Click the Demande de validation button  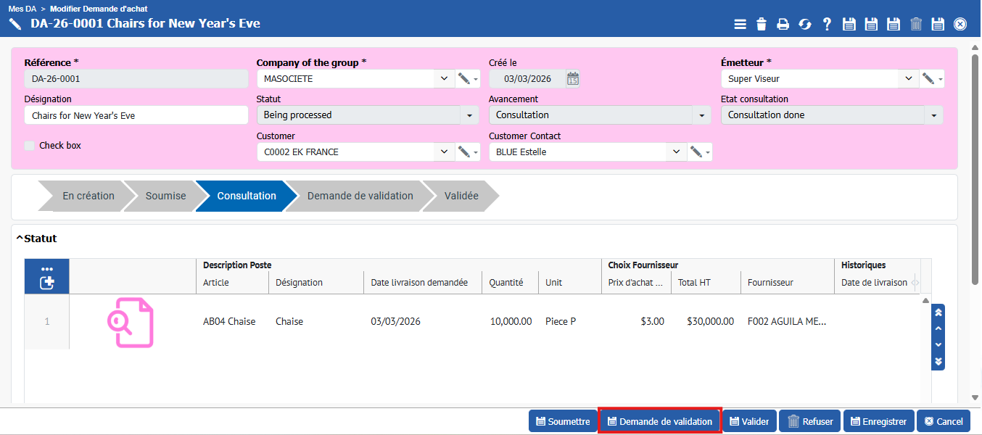[x=659, y=421]
